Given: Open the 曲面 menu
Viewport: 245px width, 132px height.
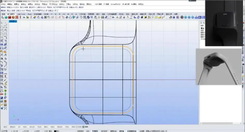Looking at the screenshot, I should [30, 4].
